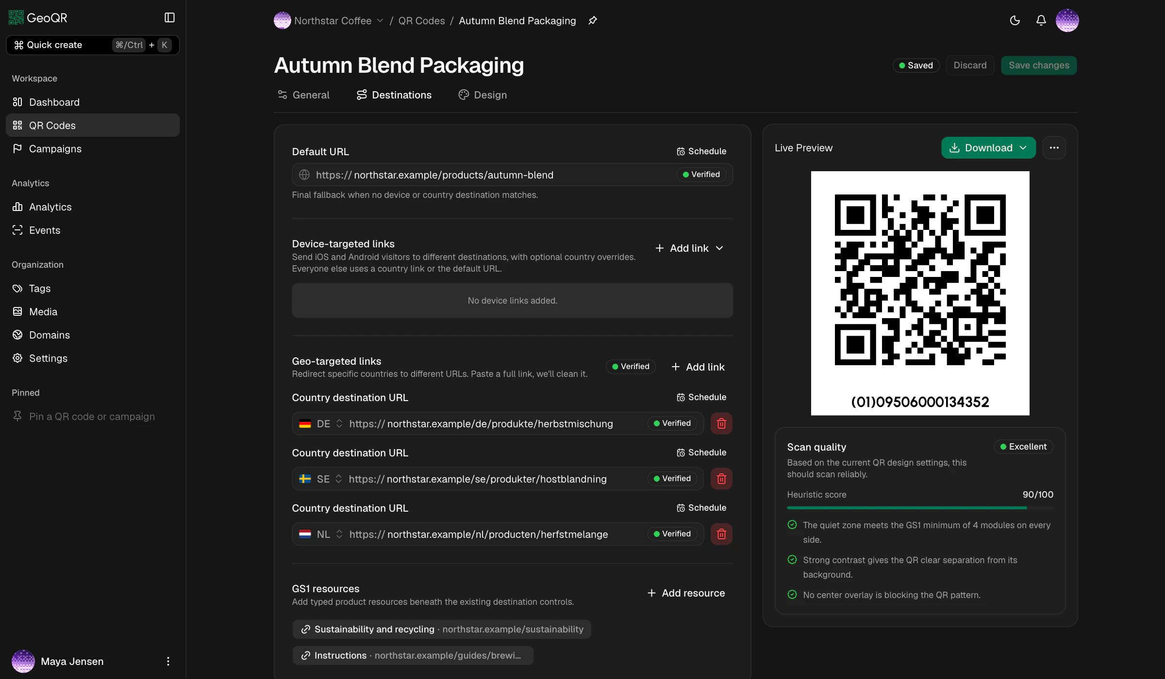The image size is (1165, 679).
Task: Change the DE country selector
Action: click(321, 423)
